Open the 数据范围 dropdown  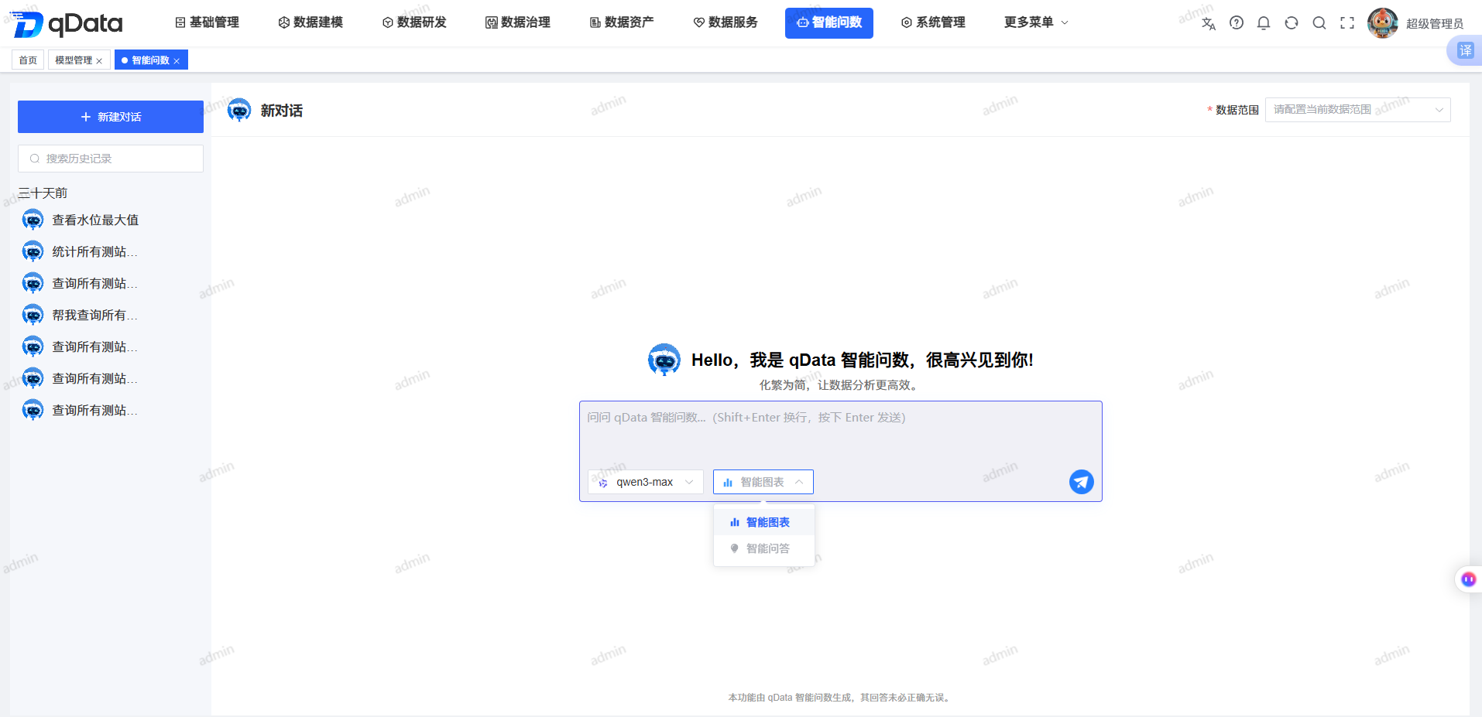tap(1357, 110)
